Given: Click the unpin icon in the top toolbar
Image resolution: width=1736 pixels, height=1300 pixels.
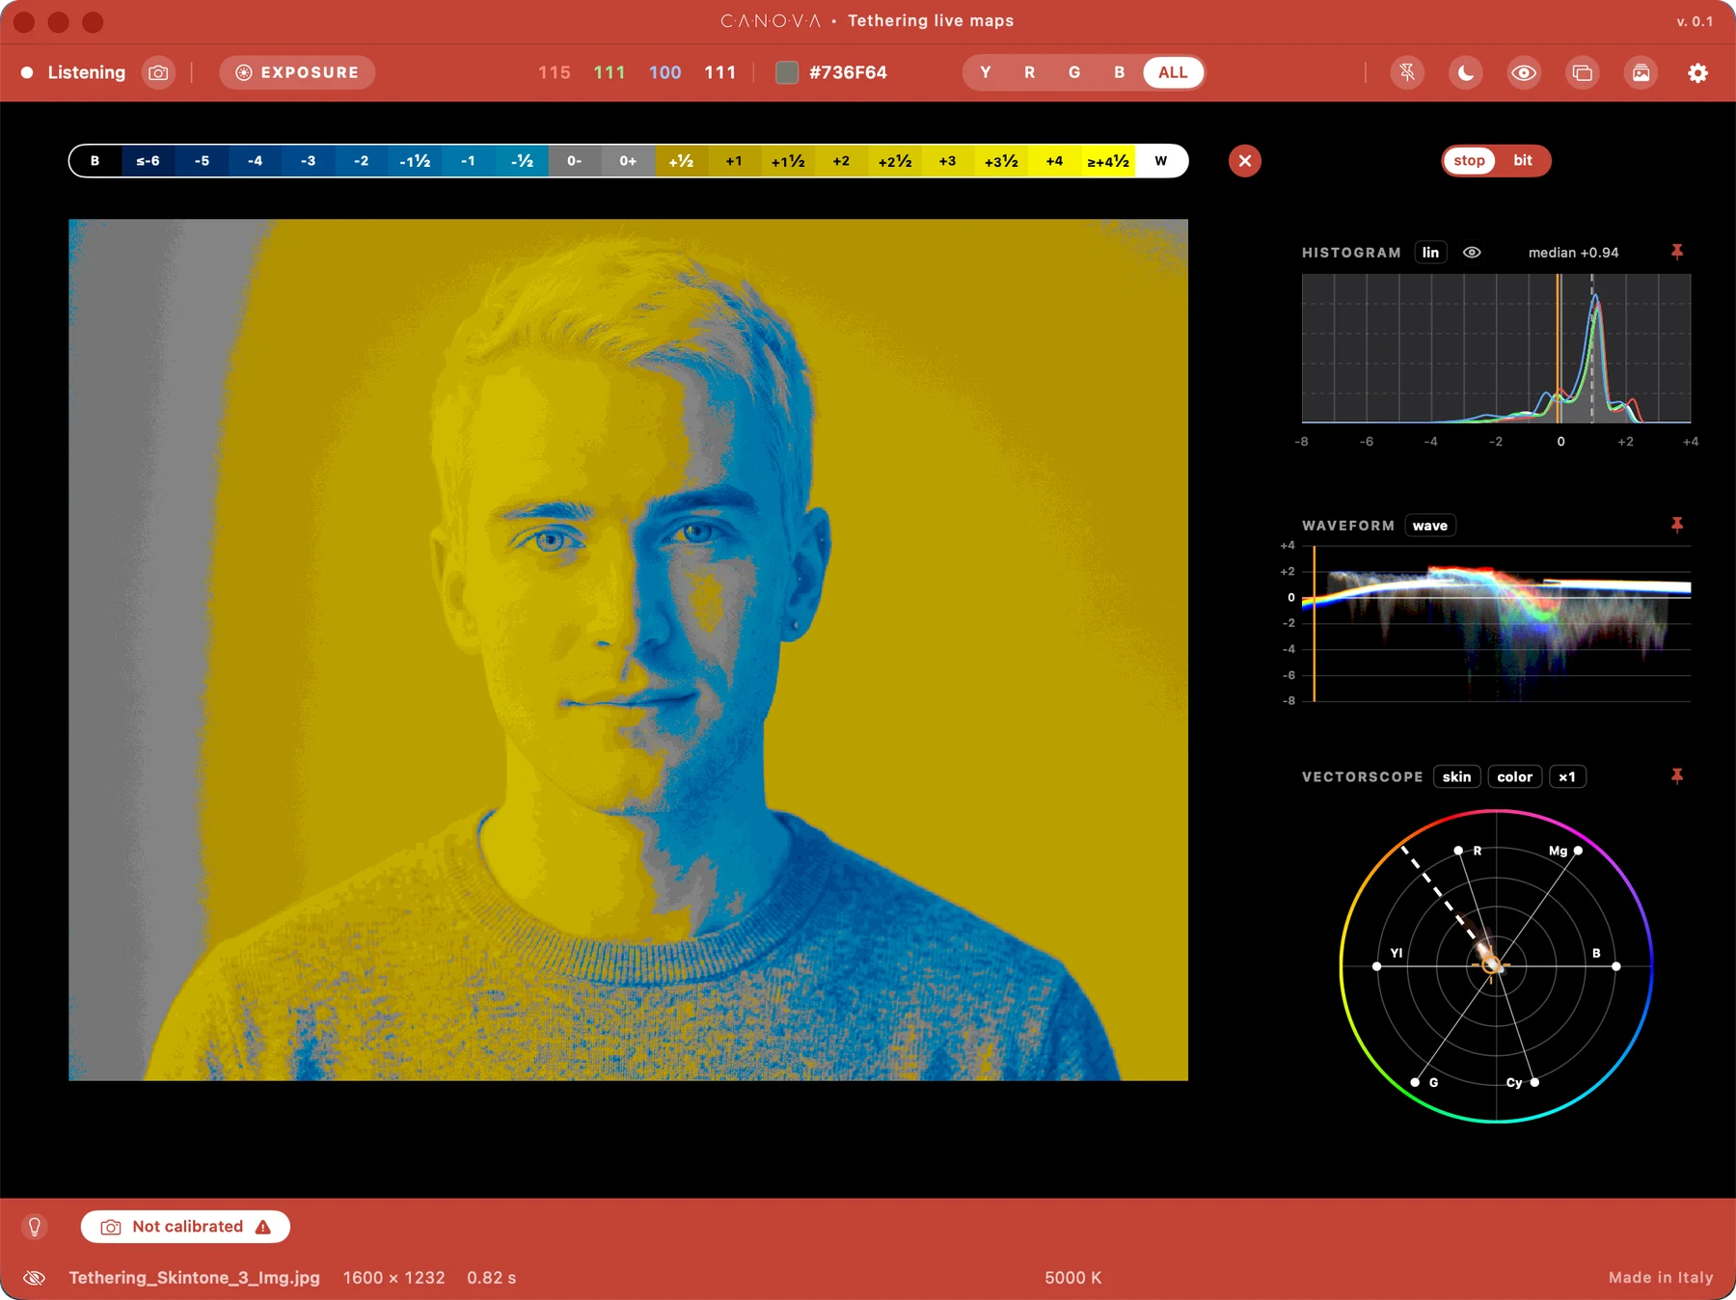Looking at the screenshot, I should click(1407, 72).
